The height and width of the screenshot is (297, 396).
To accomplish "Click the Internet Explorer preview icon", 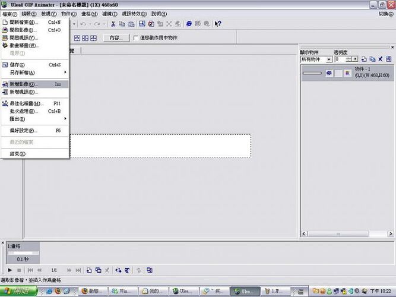I will pos(189,24).
